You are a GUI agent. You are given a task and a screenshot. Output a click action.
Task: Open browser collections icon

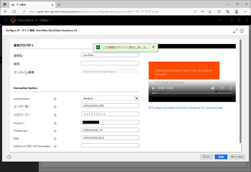(x=227, y=12)
